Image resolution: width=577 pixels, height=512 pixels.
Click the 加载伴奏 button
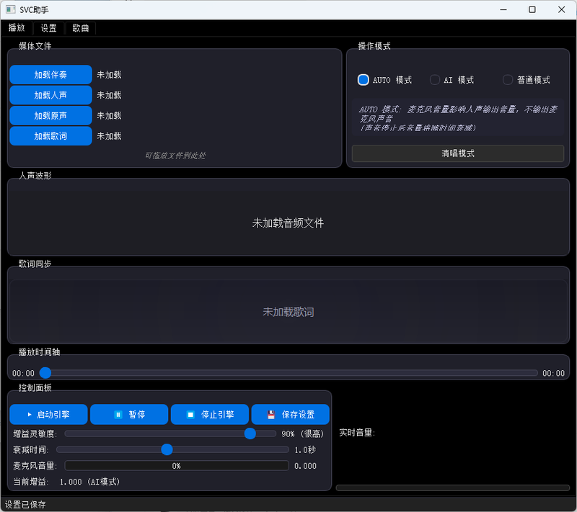tap(50, 75)
